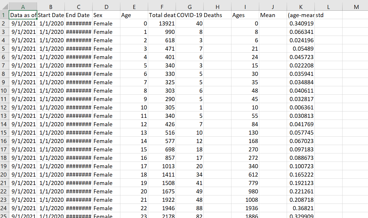The height and width of the screenshot is (218, 368).
Task: Select the empty column M header
Action: (356, 6)
